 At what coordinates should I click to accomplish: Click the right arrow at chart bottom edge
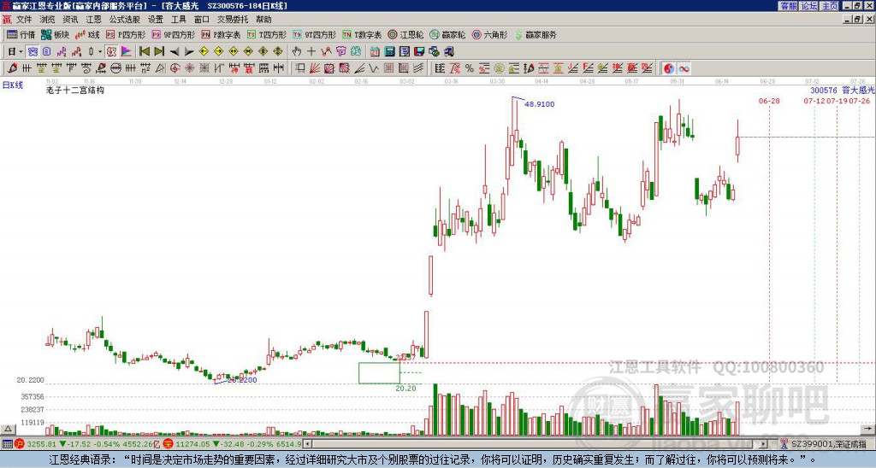(x=867, y=429)
